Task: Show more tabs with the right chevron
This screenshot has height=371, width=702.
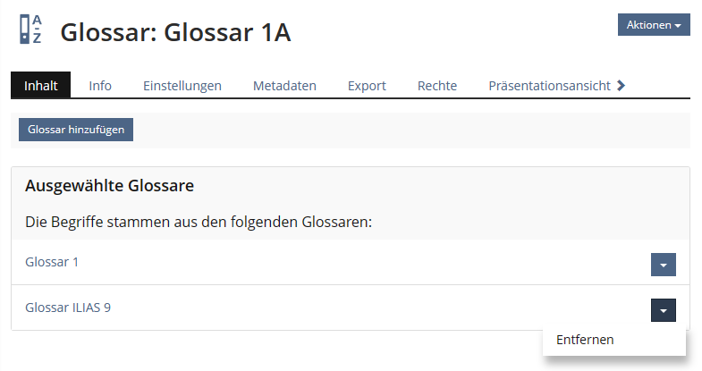Action: (622, 86)
